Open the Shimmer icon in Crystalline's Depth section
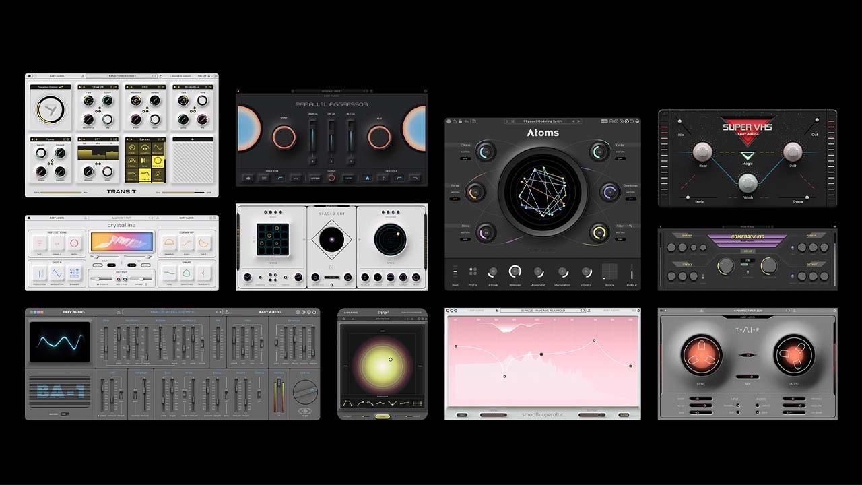This screenshot has width=862, height=485. point(75,274)
